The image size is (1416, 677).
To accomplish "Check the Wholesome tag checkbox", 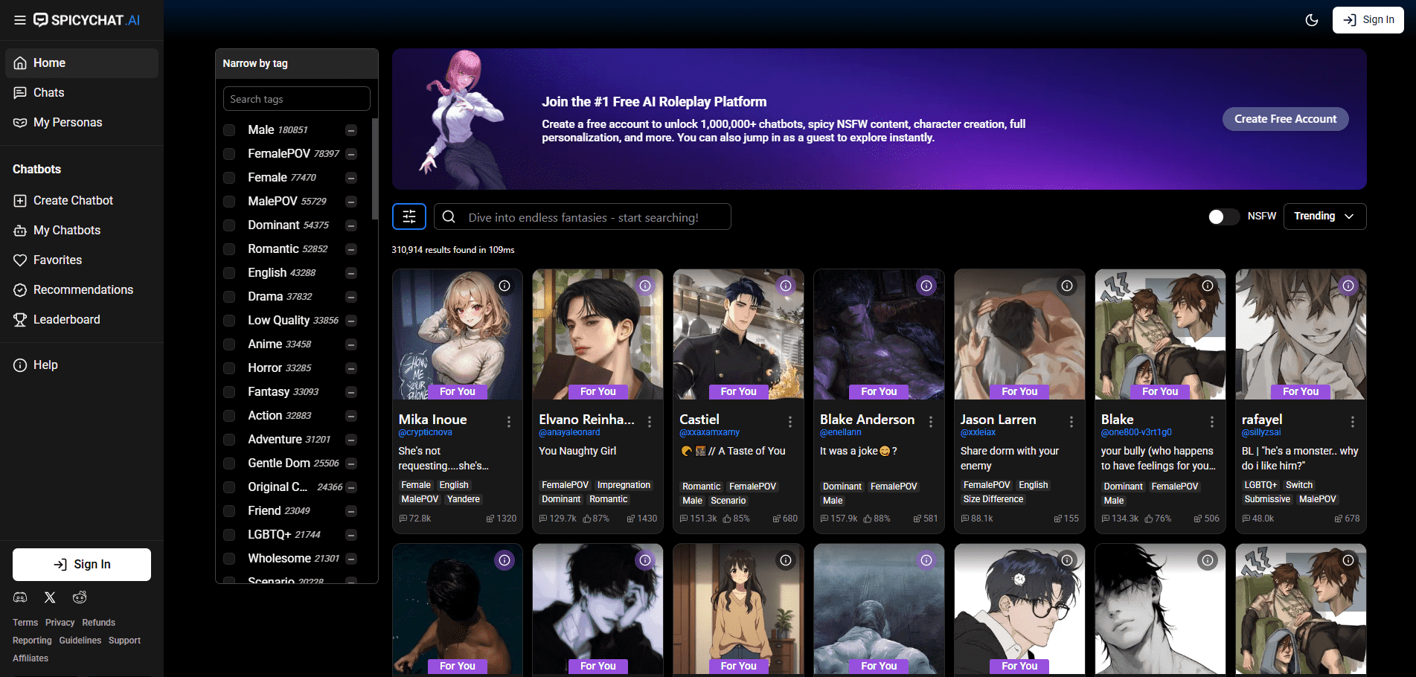I will [230, 559].
